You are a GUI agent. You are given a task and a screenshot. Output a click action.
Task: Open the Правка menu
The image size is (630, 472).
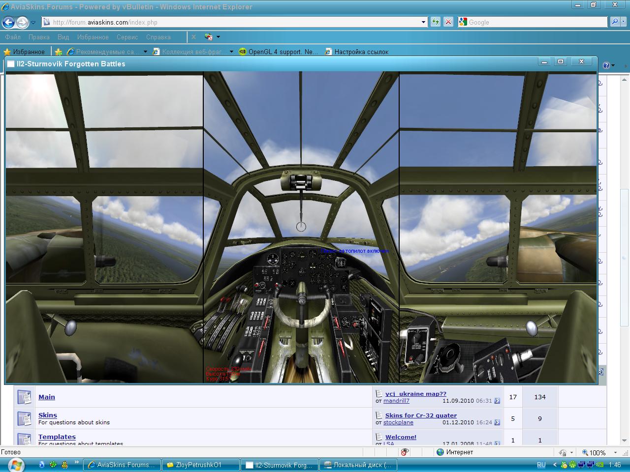tap(39, 37)
